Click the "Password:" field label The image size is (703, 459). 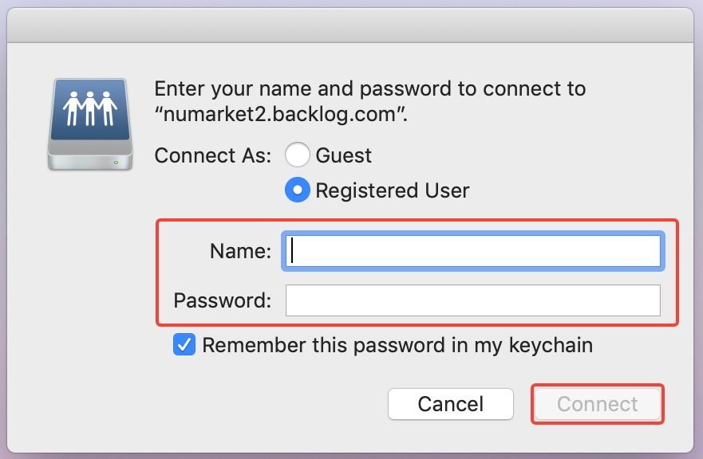point(223,300)
